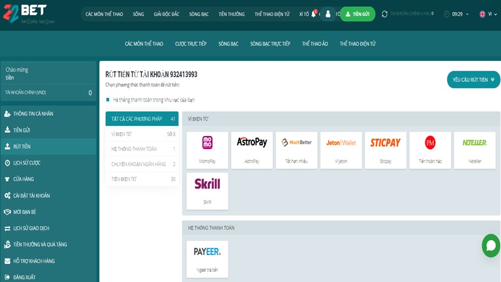
Task: Select Tất cả các phương pháp tab
Action: coord(142,118)
